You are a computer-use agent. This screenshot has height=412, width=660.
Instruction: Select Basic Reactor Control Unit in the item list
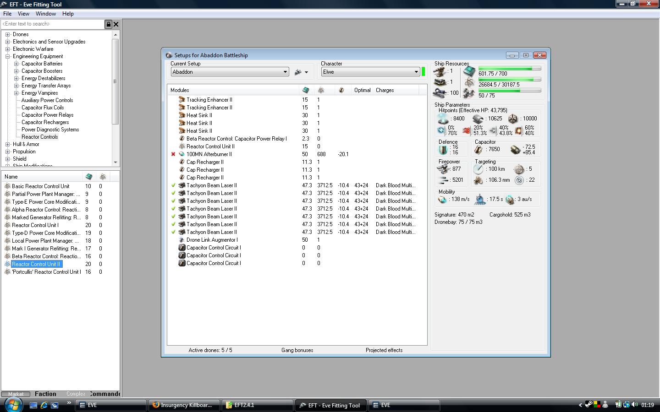coord(41,186)
